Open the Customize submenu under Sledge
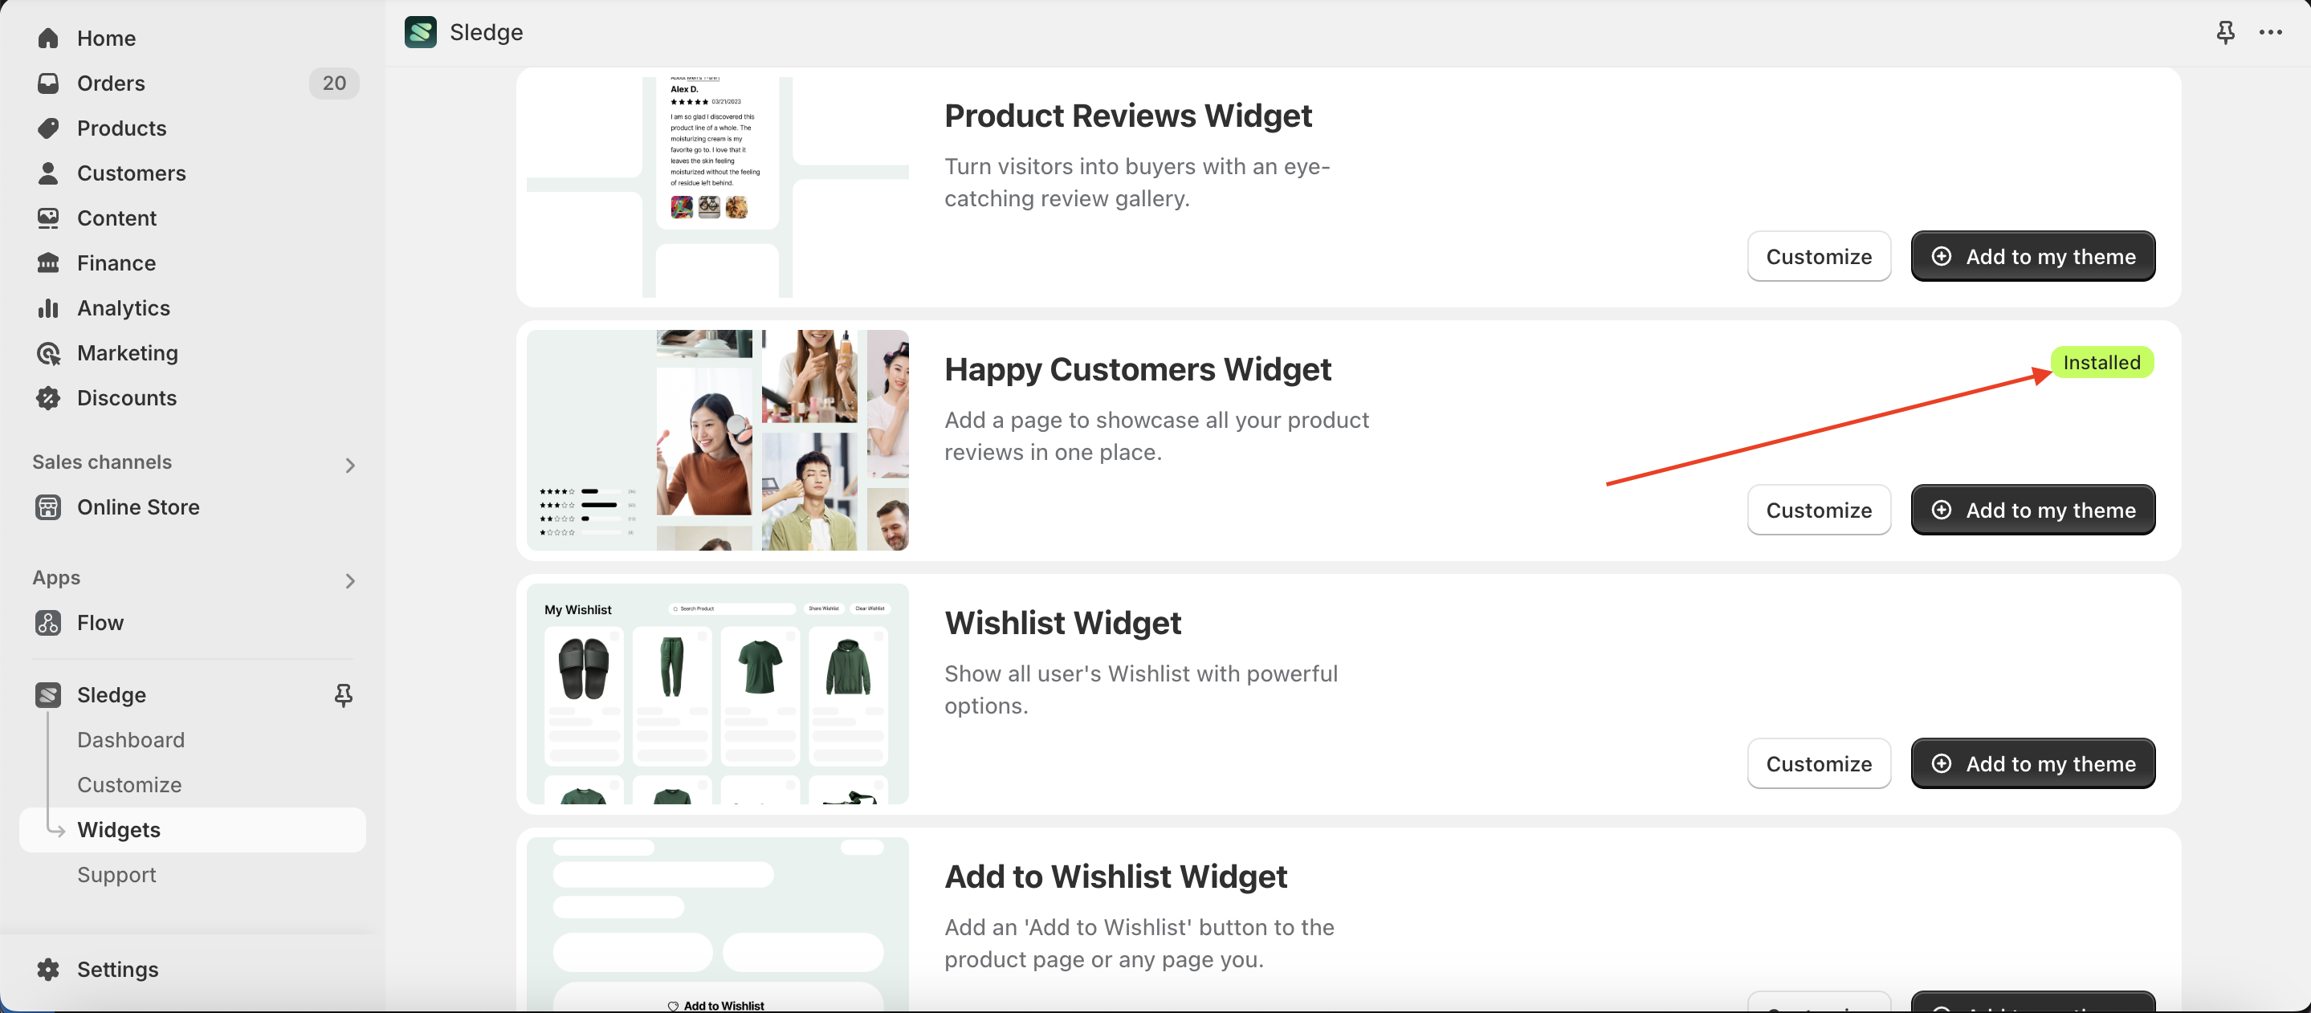This screenshot has width=2311, height=1013. pyautogui.click(x=129, y=784)
